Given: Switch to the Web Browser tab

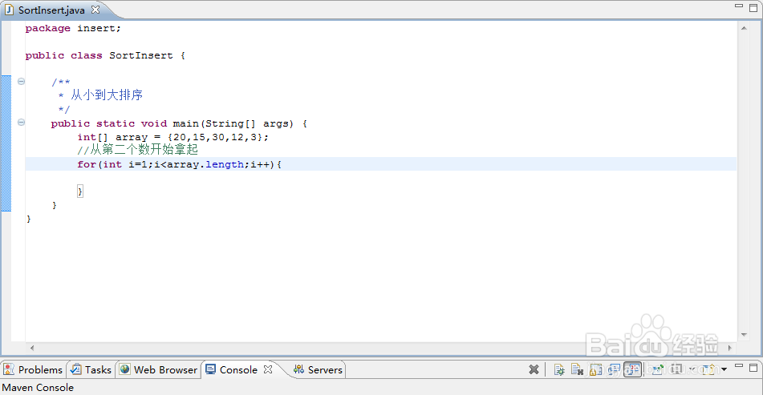Looking at the screenshot, I should click(x=159, y=369).
